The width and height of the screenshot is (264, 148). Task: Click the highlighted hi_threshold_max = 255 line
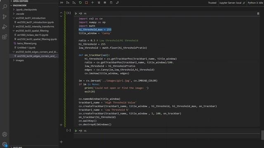point(95,30)
